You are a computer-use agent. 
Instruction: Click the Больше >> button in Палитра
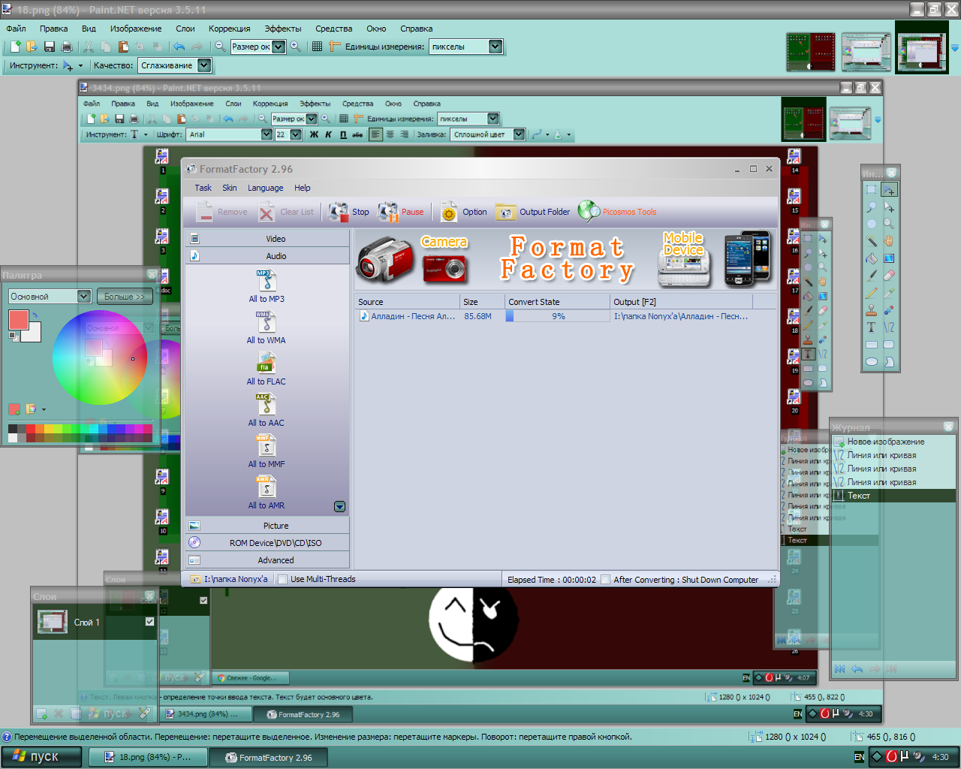[125, 297]
